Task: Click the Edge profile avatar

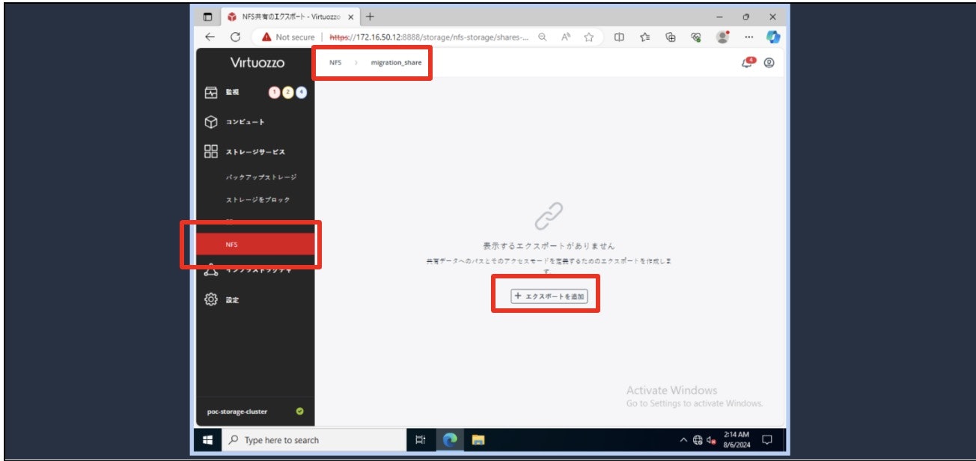Action: pyautogui.click(x=722, y=37)
